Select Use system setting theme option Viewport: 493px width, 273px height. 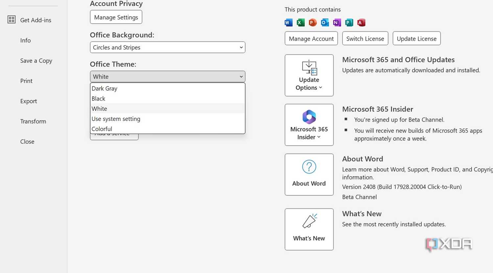click(x=168, y=119)
